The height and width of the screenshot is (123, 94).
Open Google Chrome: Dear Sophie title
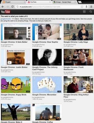(45, 42)
